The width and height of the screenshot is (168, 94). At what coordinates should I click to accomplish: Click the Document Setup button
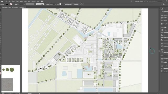[x=68, y=4]
